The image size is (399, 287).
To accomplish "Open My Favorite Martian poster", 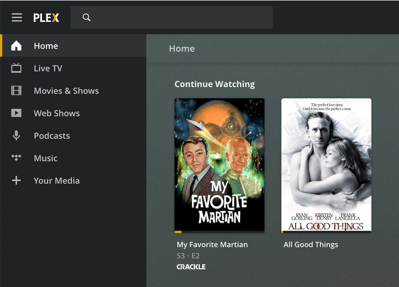I will pos(219,165).
